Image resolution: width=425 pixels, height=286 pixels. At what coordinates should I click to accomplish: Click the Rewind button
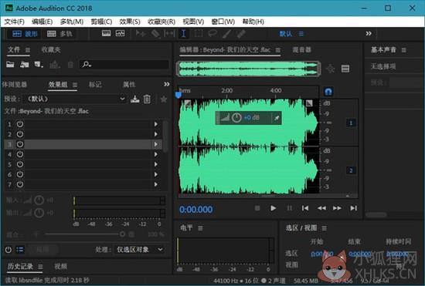321,208
